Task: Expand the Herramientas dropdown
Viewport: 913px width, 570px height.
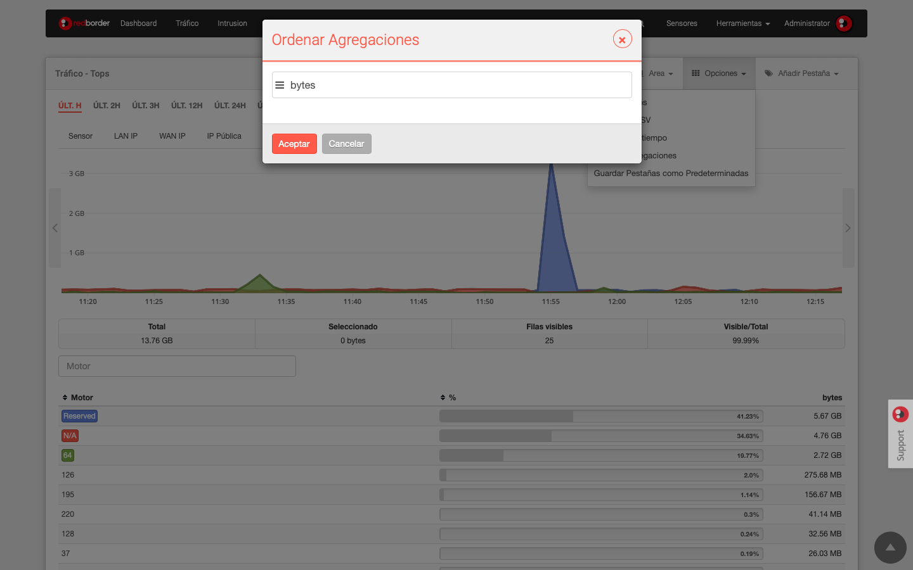Action: tap(743, 23)
